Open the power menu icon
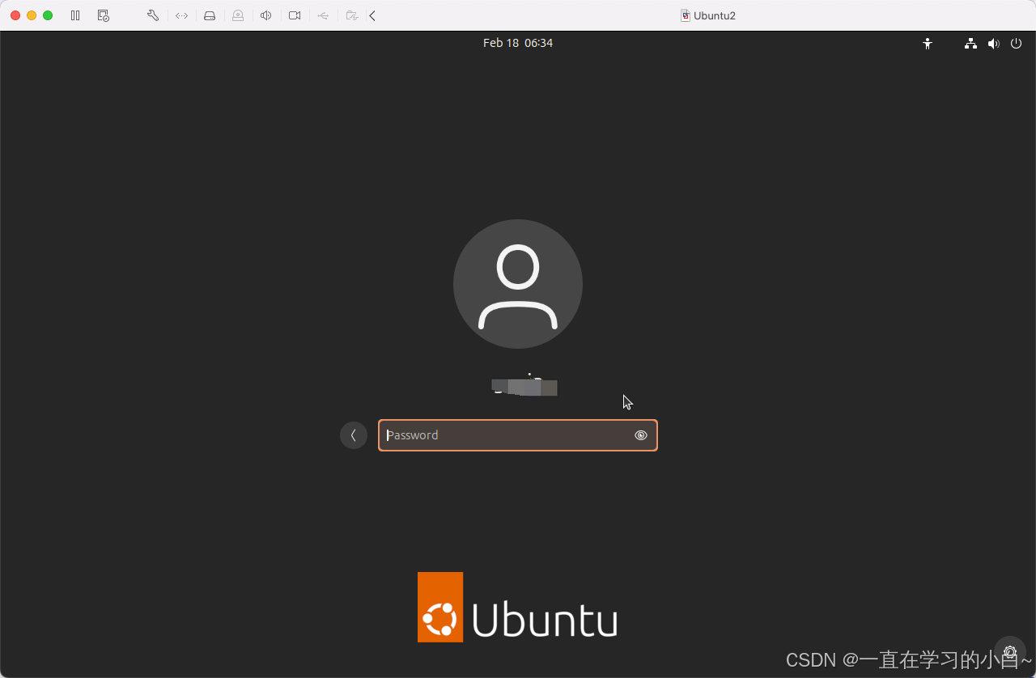This screenshot has height=678, width=1036. pyautogui.click(x=1017, y=44)
